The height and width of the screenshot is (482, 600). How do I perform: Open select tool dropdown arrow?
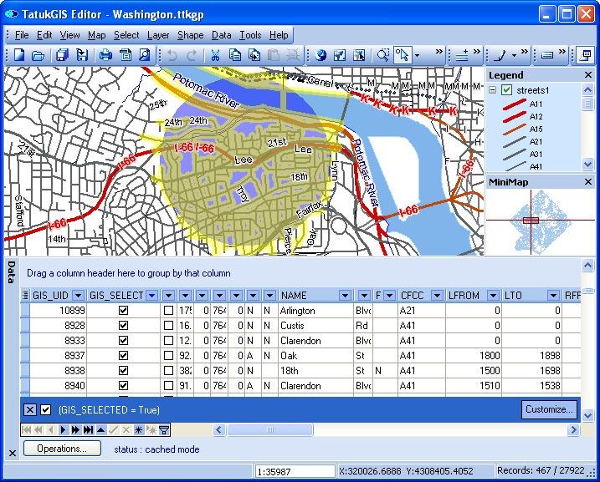417,55
